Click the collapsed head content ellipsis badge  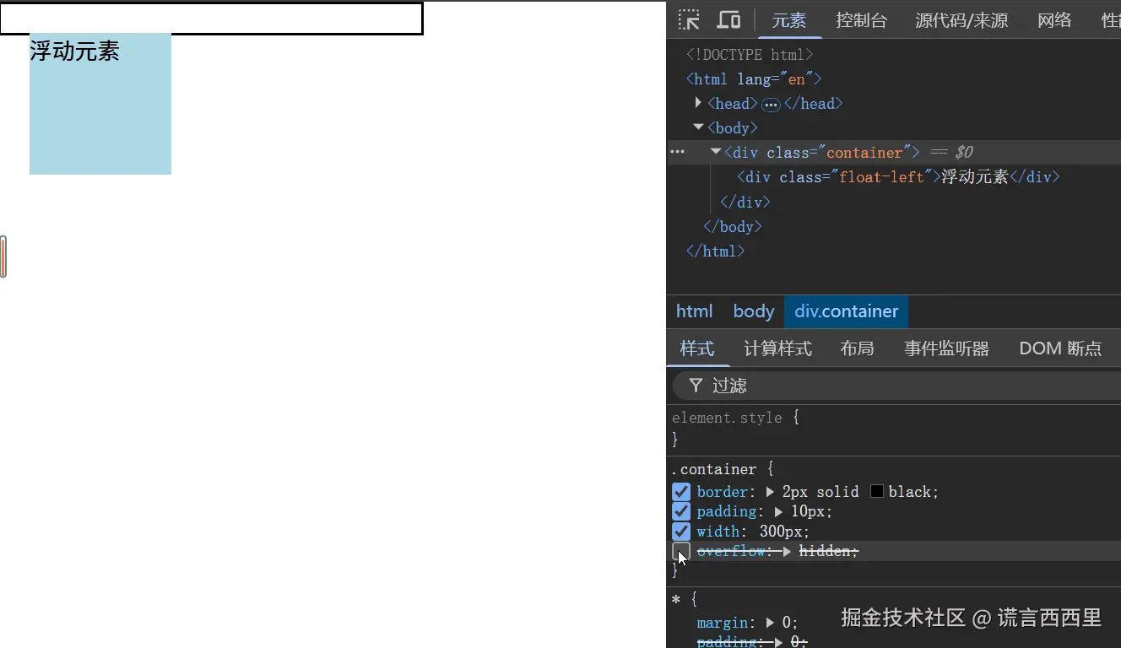coord(771,105)
